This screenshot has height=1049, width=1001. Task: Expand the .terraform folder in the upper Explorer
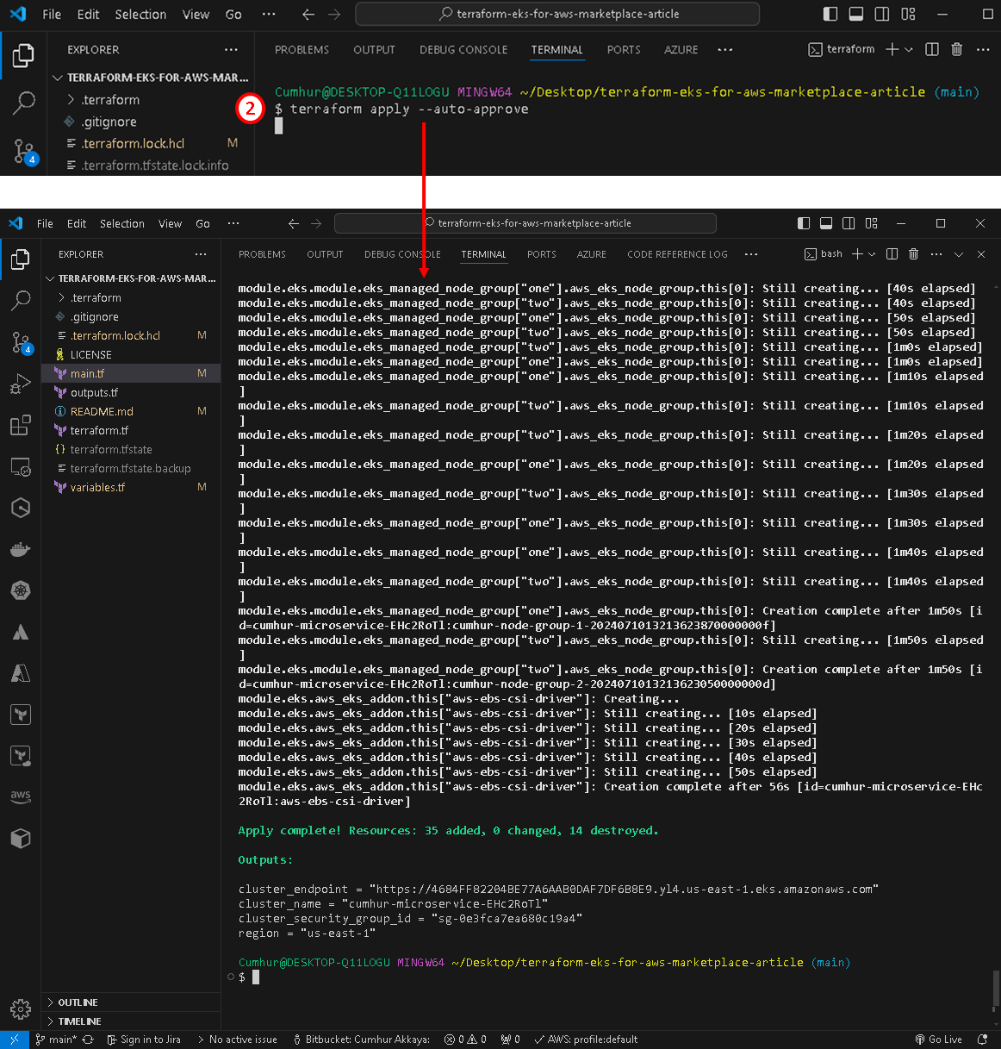tap(103, 100)
